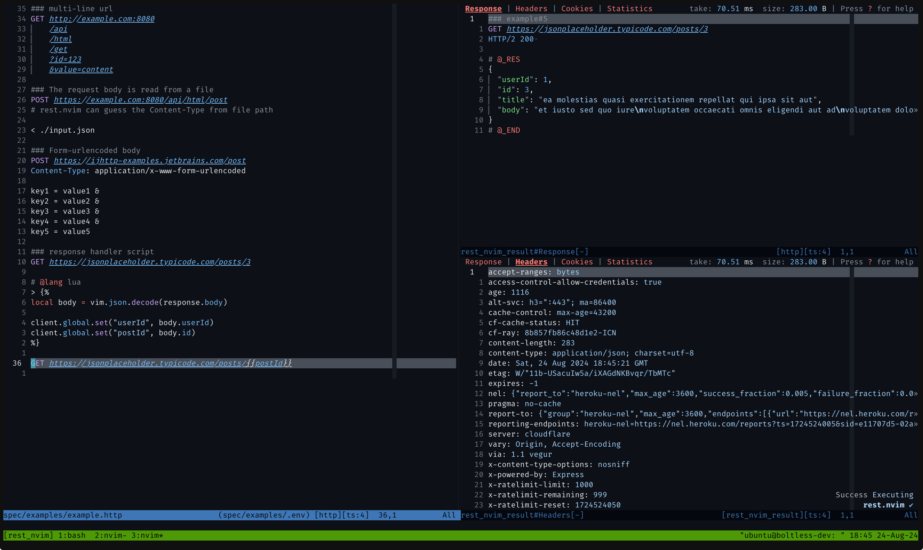
Task: Click the [rest_nvim] tmux session name
Action: click(29, 535)
